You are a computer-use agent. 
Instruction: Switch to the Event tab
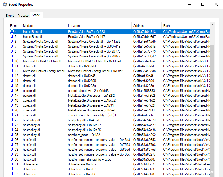(x=10, y=16)
